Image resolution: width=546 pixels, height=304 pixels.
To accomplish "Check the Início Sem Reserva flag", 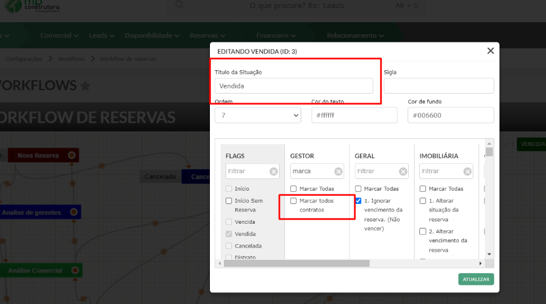I will coord(229,201).
